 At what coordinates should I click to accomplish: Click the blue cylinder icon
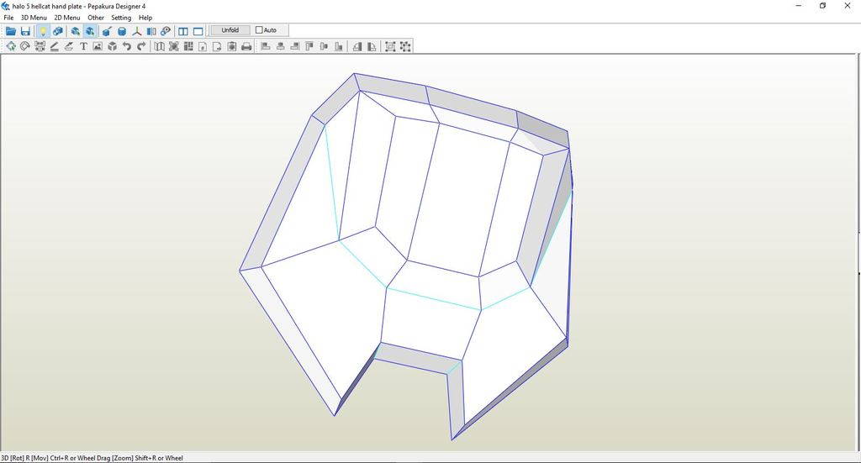(x=122, y=31)
